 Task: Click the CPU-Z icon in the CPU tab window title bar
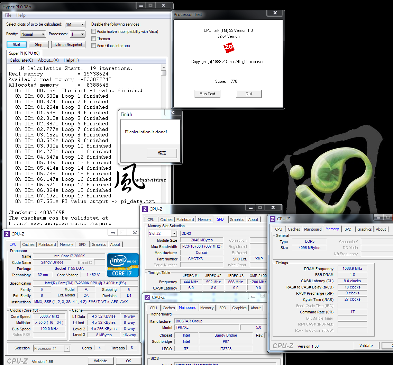7,234
